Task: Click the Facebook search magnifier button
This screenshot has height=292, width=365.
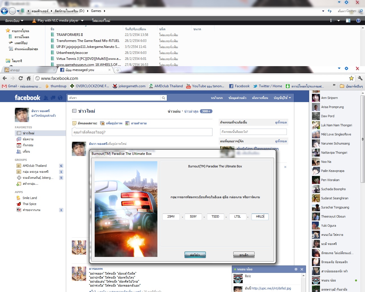Action: [x=163, y=98]
